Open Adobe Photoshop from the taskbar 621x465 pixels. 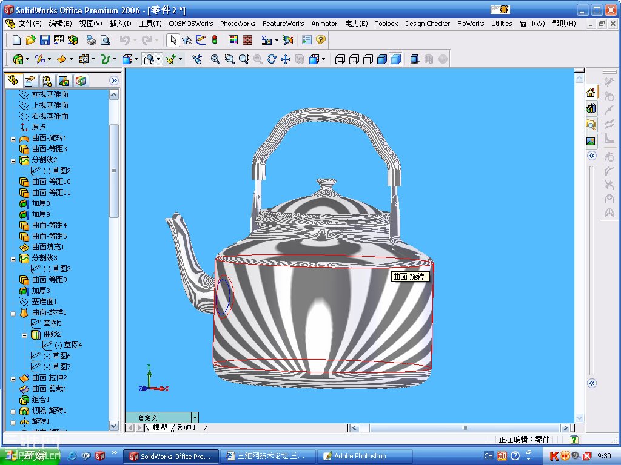360,456
